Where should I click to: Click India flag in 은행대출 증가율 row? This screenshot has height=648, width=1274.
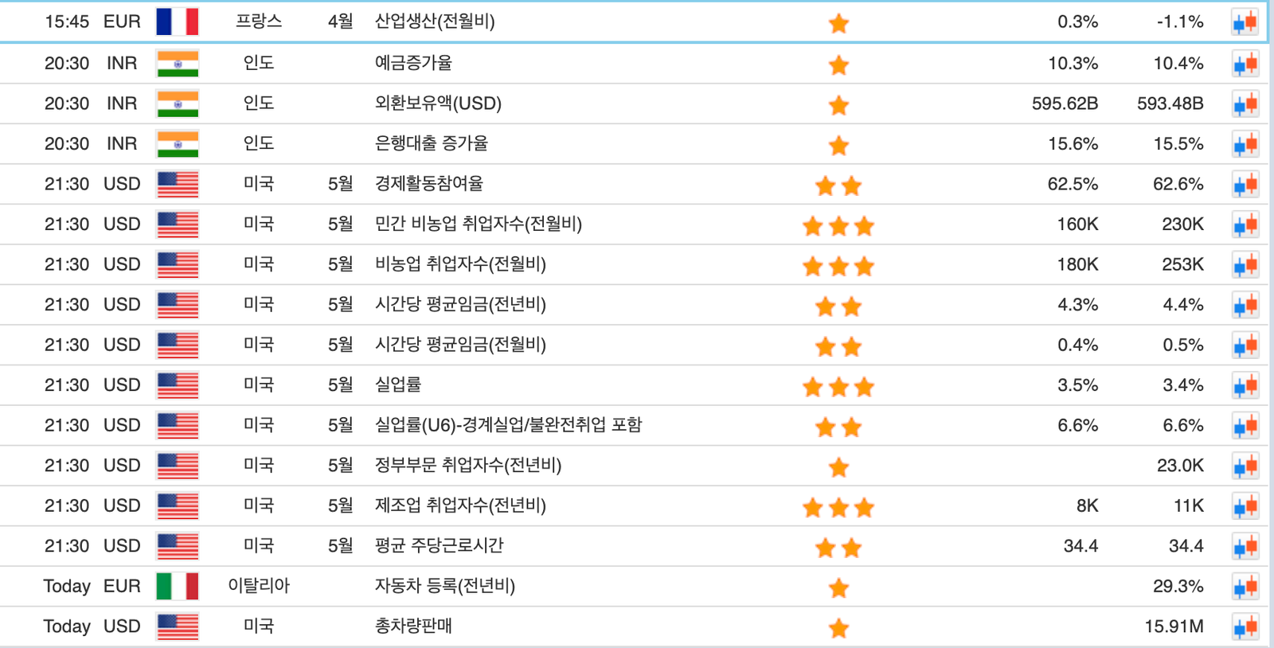178,144
